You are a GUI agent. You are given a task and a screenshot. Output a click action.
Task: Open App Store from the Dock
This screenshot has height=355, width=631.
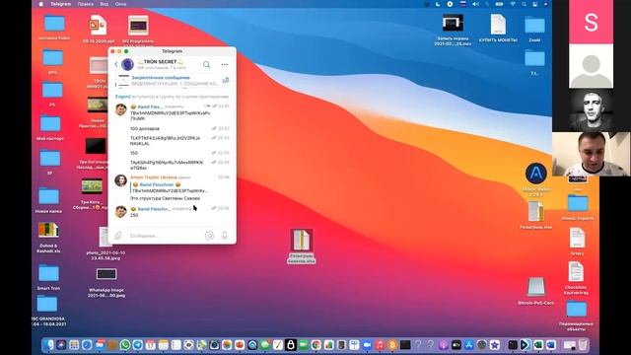point(469,345)
